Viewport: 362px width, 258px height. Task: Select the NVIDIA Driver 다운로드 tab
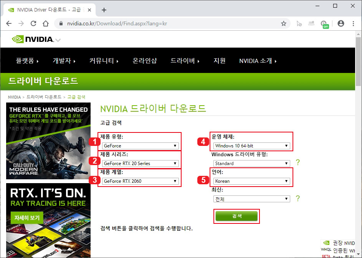[50, 10]
